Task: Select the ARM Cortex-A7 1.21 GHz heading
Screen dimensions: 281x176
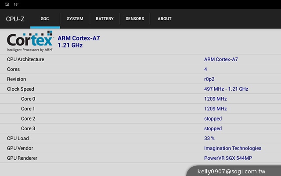Action: [x=79, y=41]
